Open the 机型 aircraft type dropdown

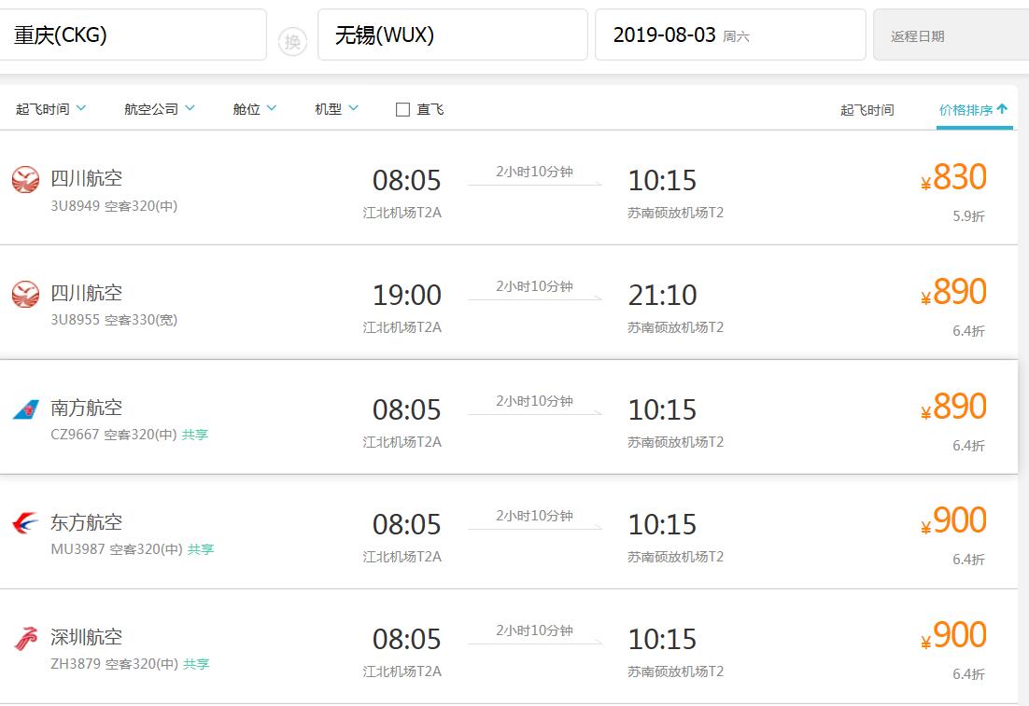point(337,109)
